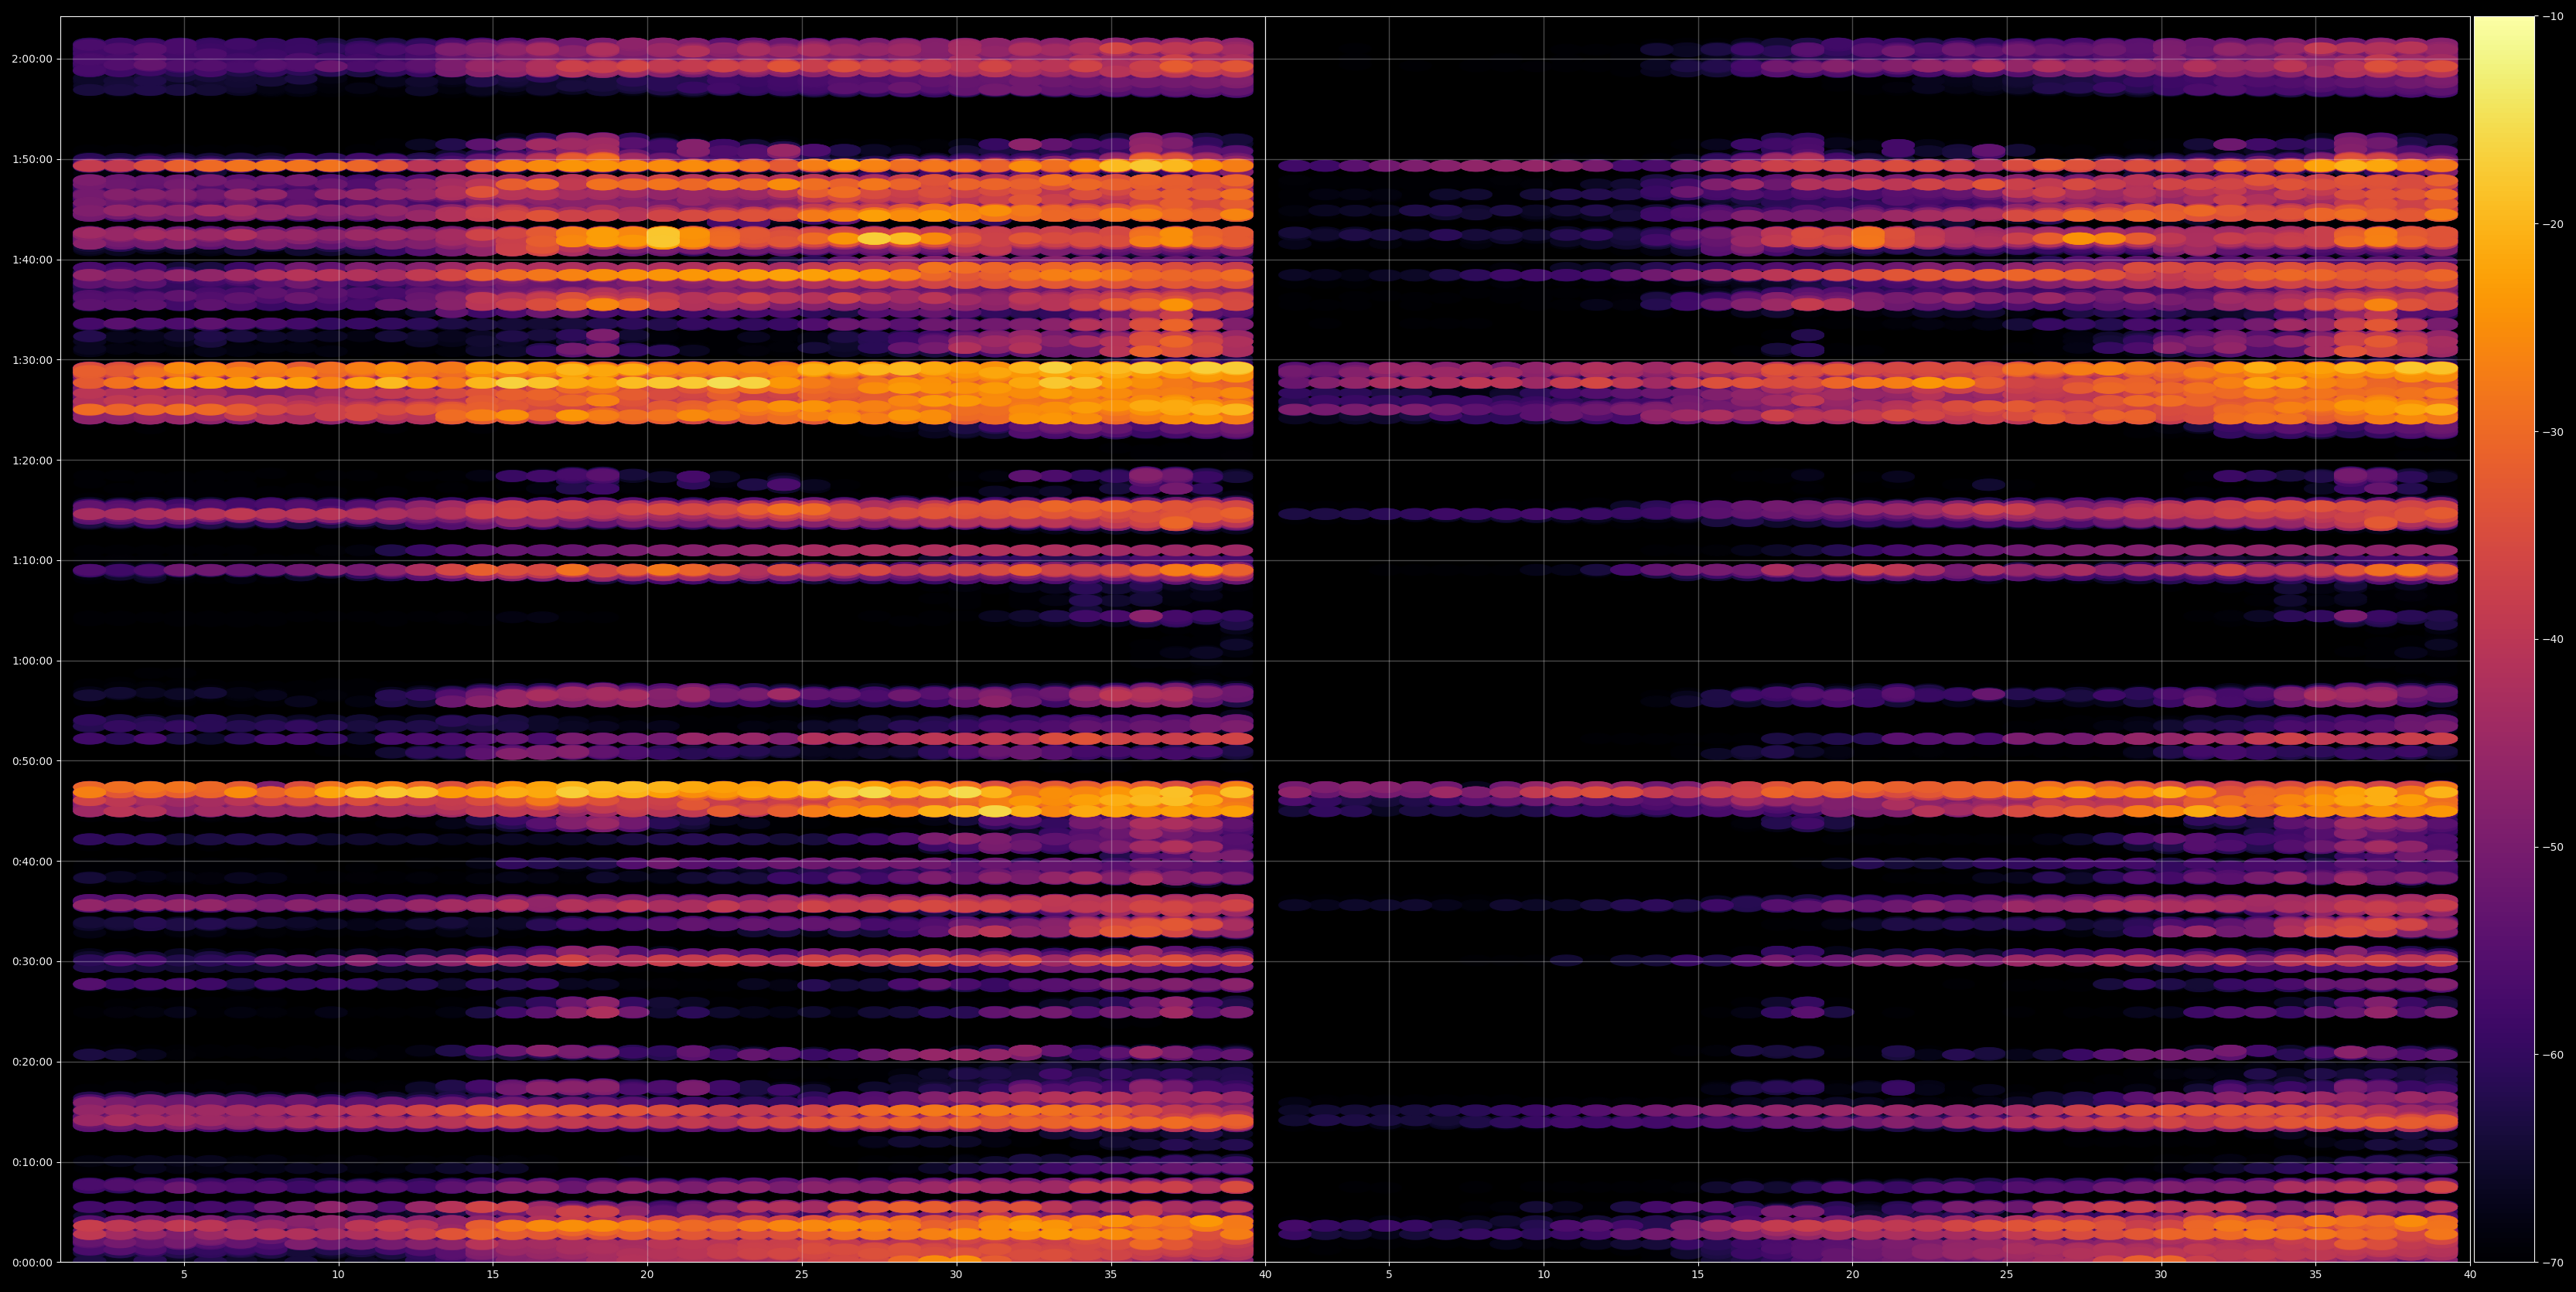Click the 2:00:00 time axis label
Viewport: 2576px width, 1292px height.
(x=32, y=59)
